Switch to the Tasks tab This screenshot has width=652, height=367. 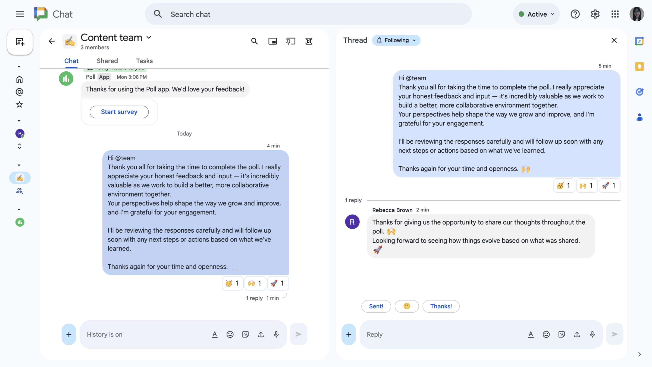coord(144,61)
